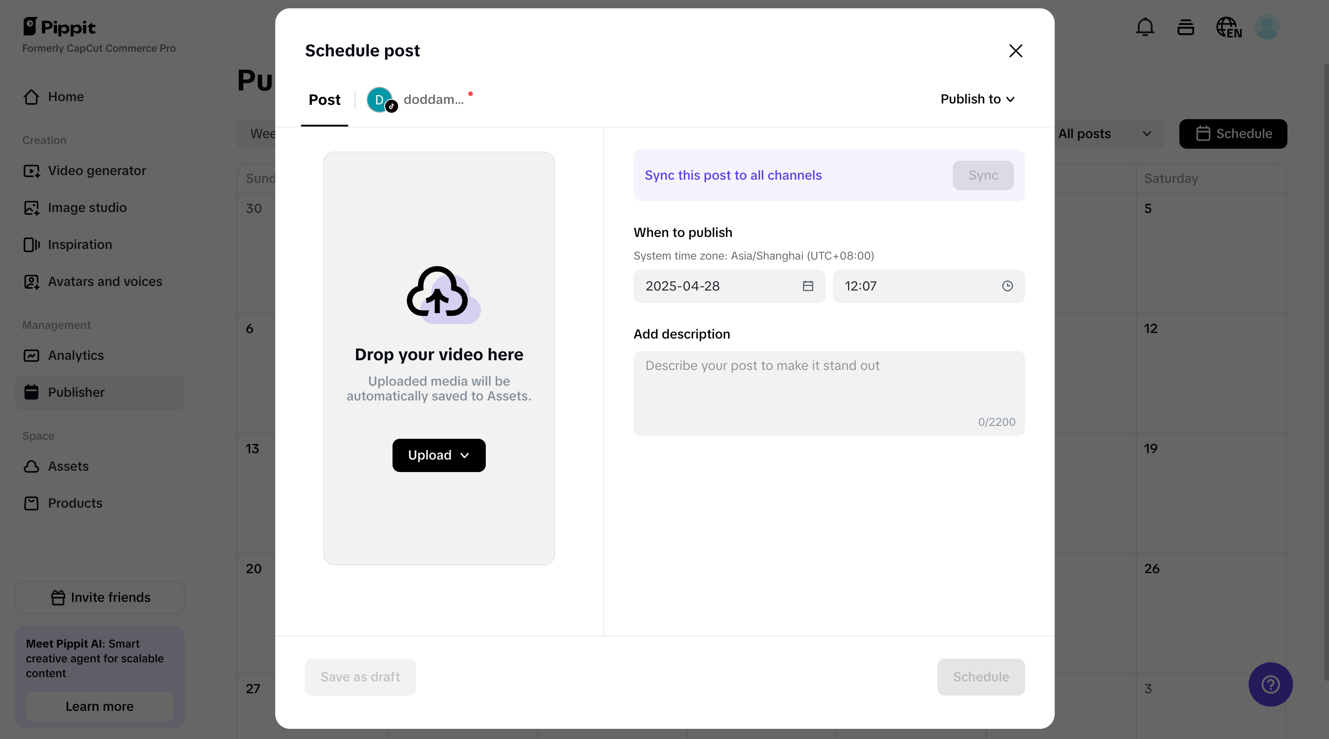Open Avatars and voices
Screen dimensions: 1329x739
(105, 281)
